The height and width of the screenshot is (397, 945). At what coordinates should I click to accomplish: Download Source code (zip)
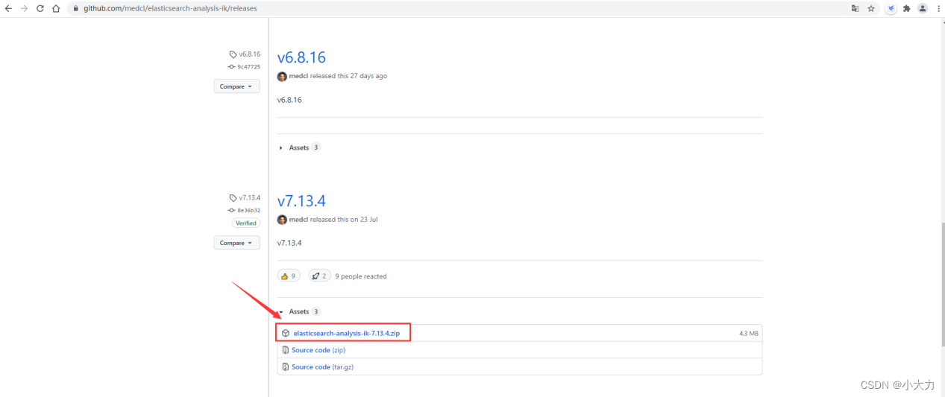click(x=318, y=350)
